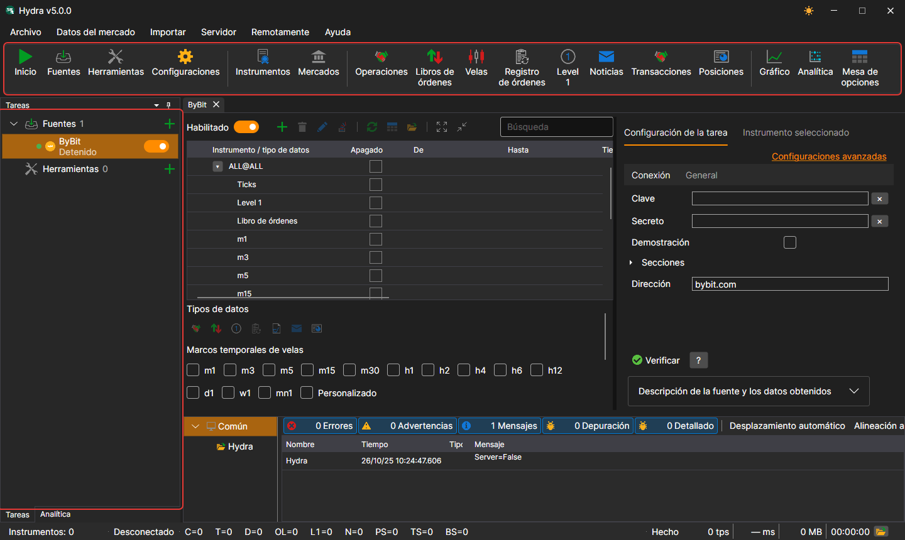Check the Personalizado timeframe checkbox
Viewport: 905px width, 540px height.
click(x=307, y=392)
